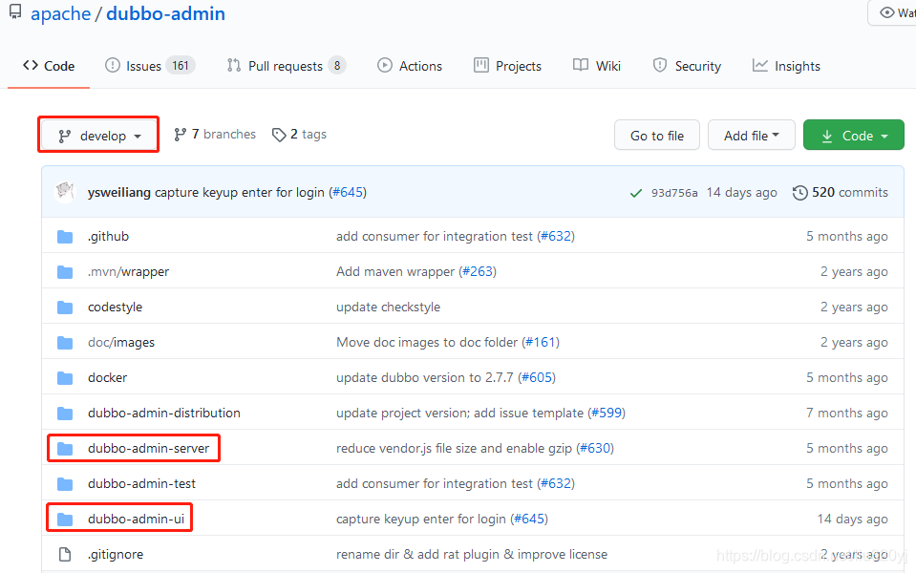The width and height of the screenshot is (916, 573).
Task: Open the Pull requests tab
Action: pos(287,66)
